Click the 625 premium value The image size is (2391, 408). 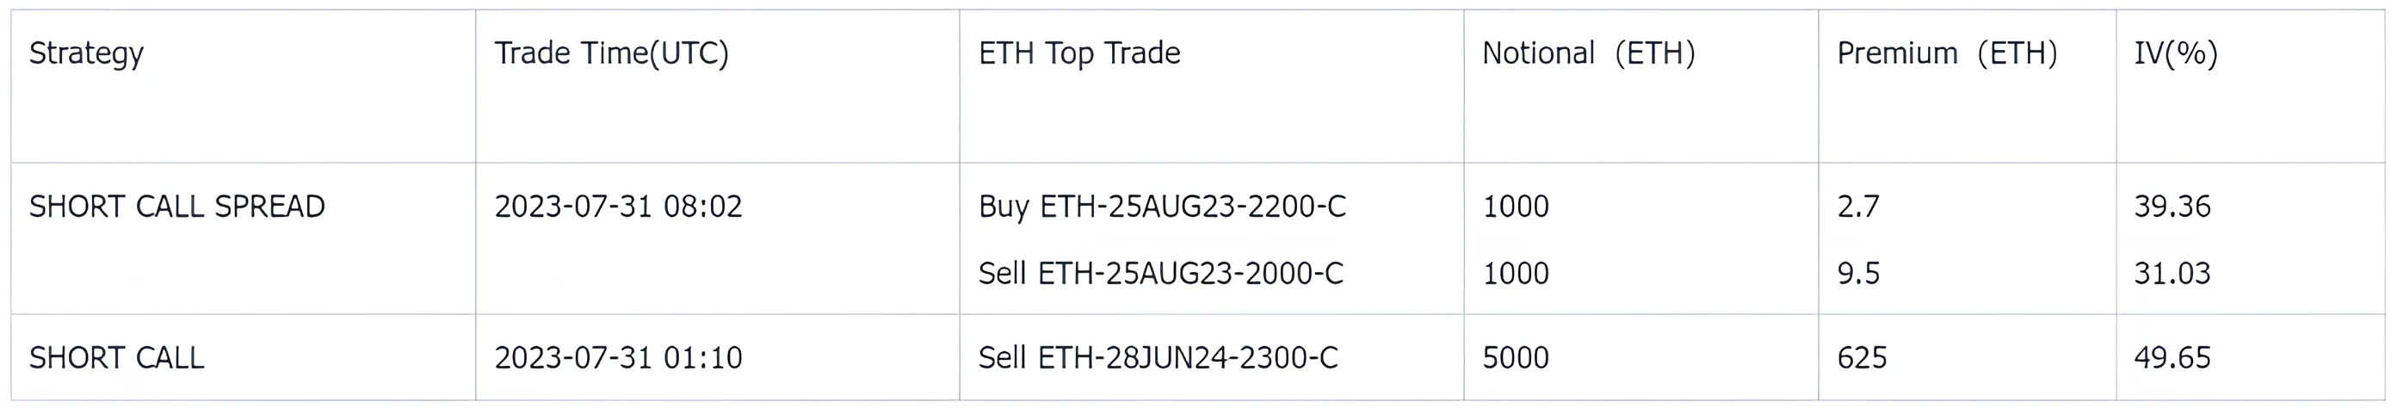pyautogui.click(x=1862, y=358)
